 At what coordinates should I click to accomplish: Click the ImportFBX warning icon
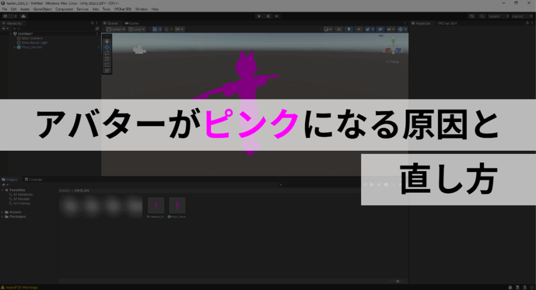pyautogui.click(x=3, y=287)
